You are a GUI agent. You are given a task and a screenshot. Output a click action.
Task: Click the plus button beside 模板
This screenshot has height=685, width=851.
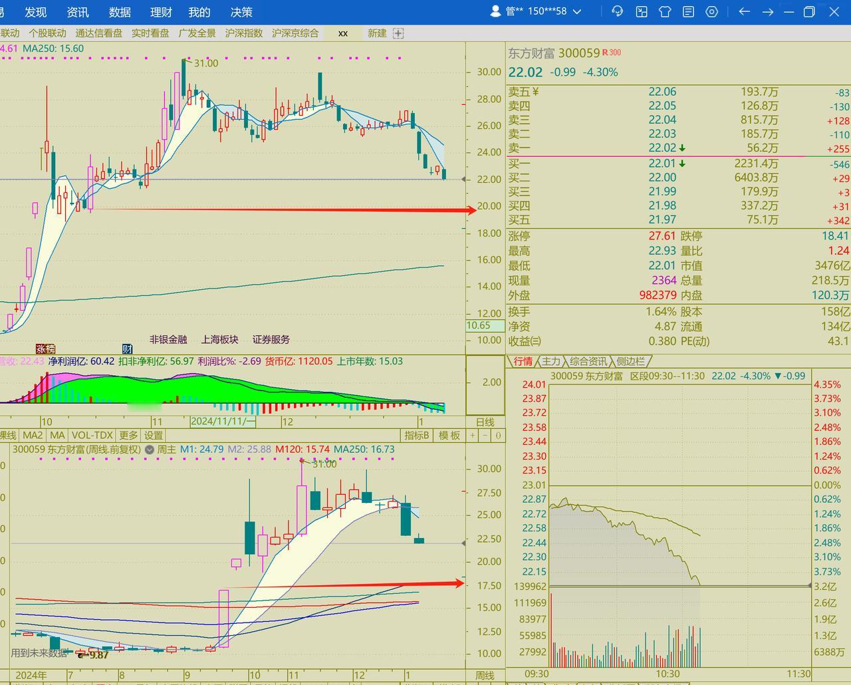point(473,436)
